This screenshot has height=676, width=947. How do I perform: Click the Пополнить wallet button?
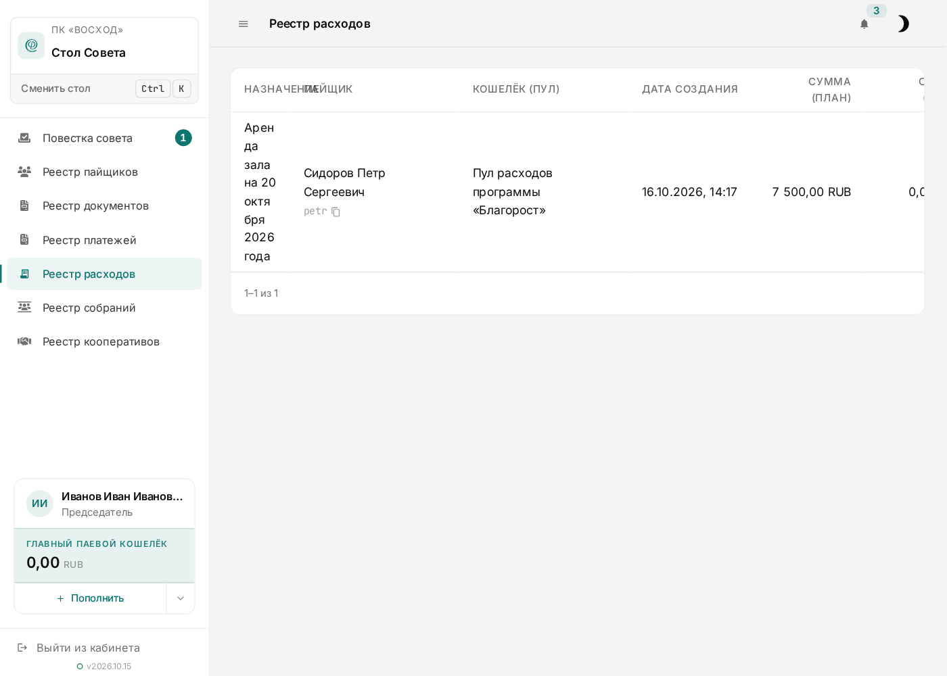click(x=90, y=598)
